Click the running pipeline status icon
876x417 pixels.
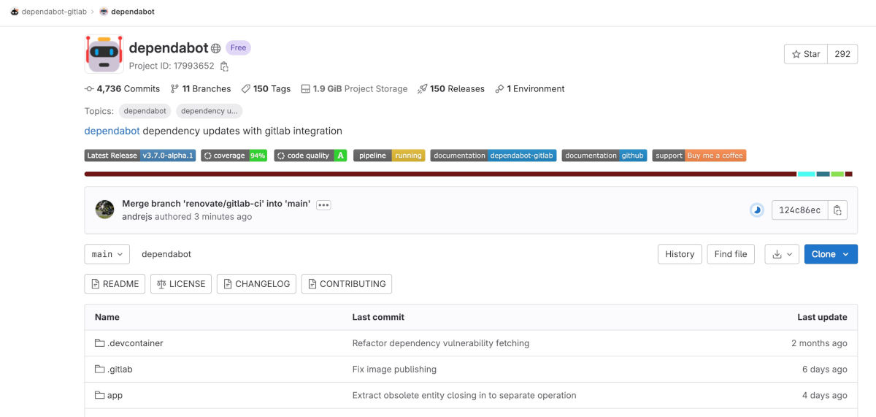pos(757,210)
